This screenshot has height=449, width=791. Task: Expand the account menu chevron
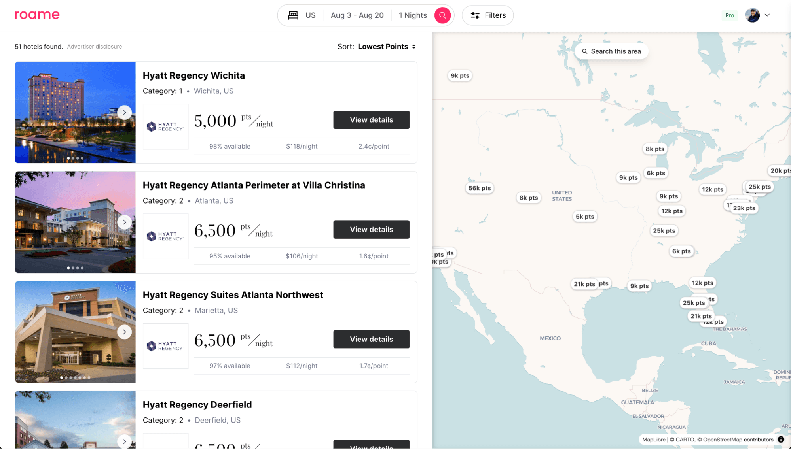(x=767, y=15)
